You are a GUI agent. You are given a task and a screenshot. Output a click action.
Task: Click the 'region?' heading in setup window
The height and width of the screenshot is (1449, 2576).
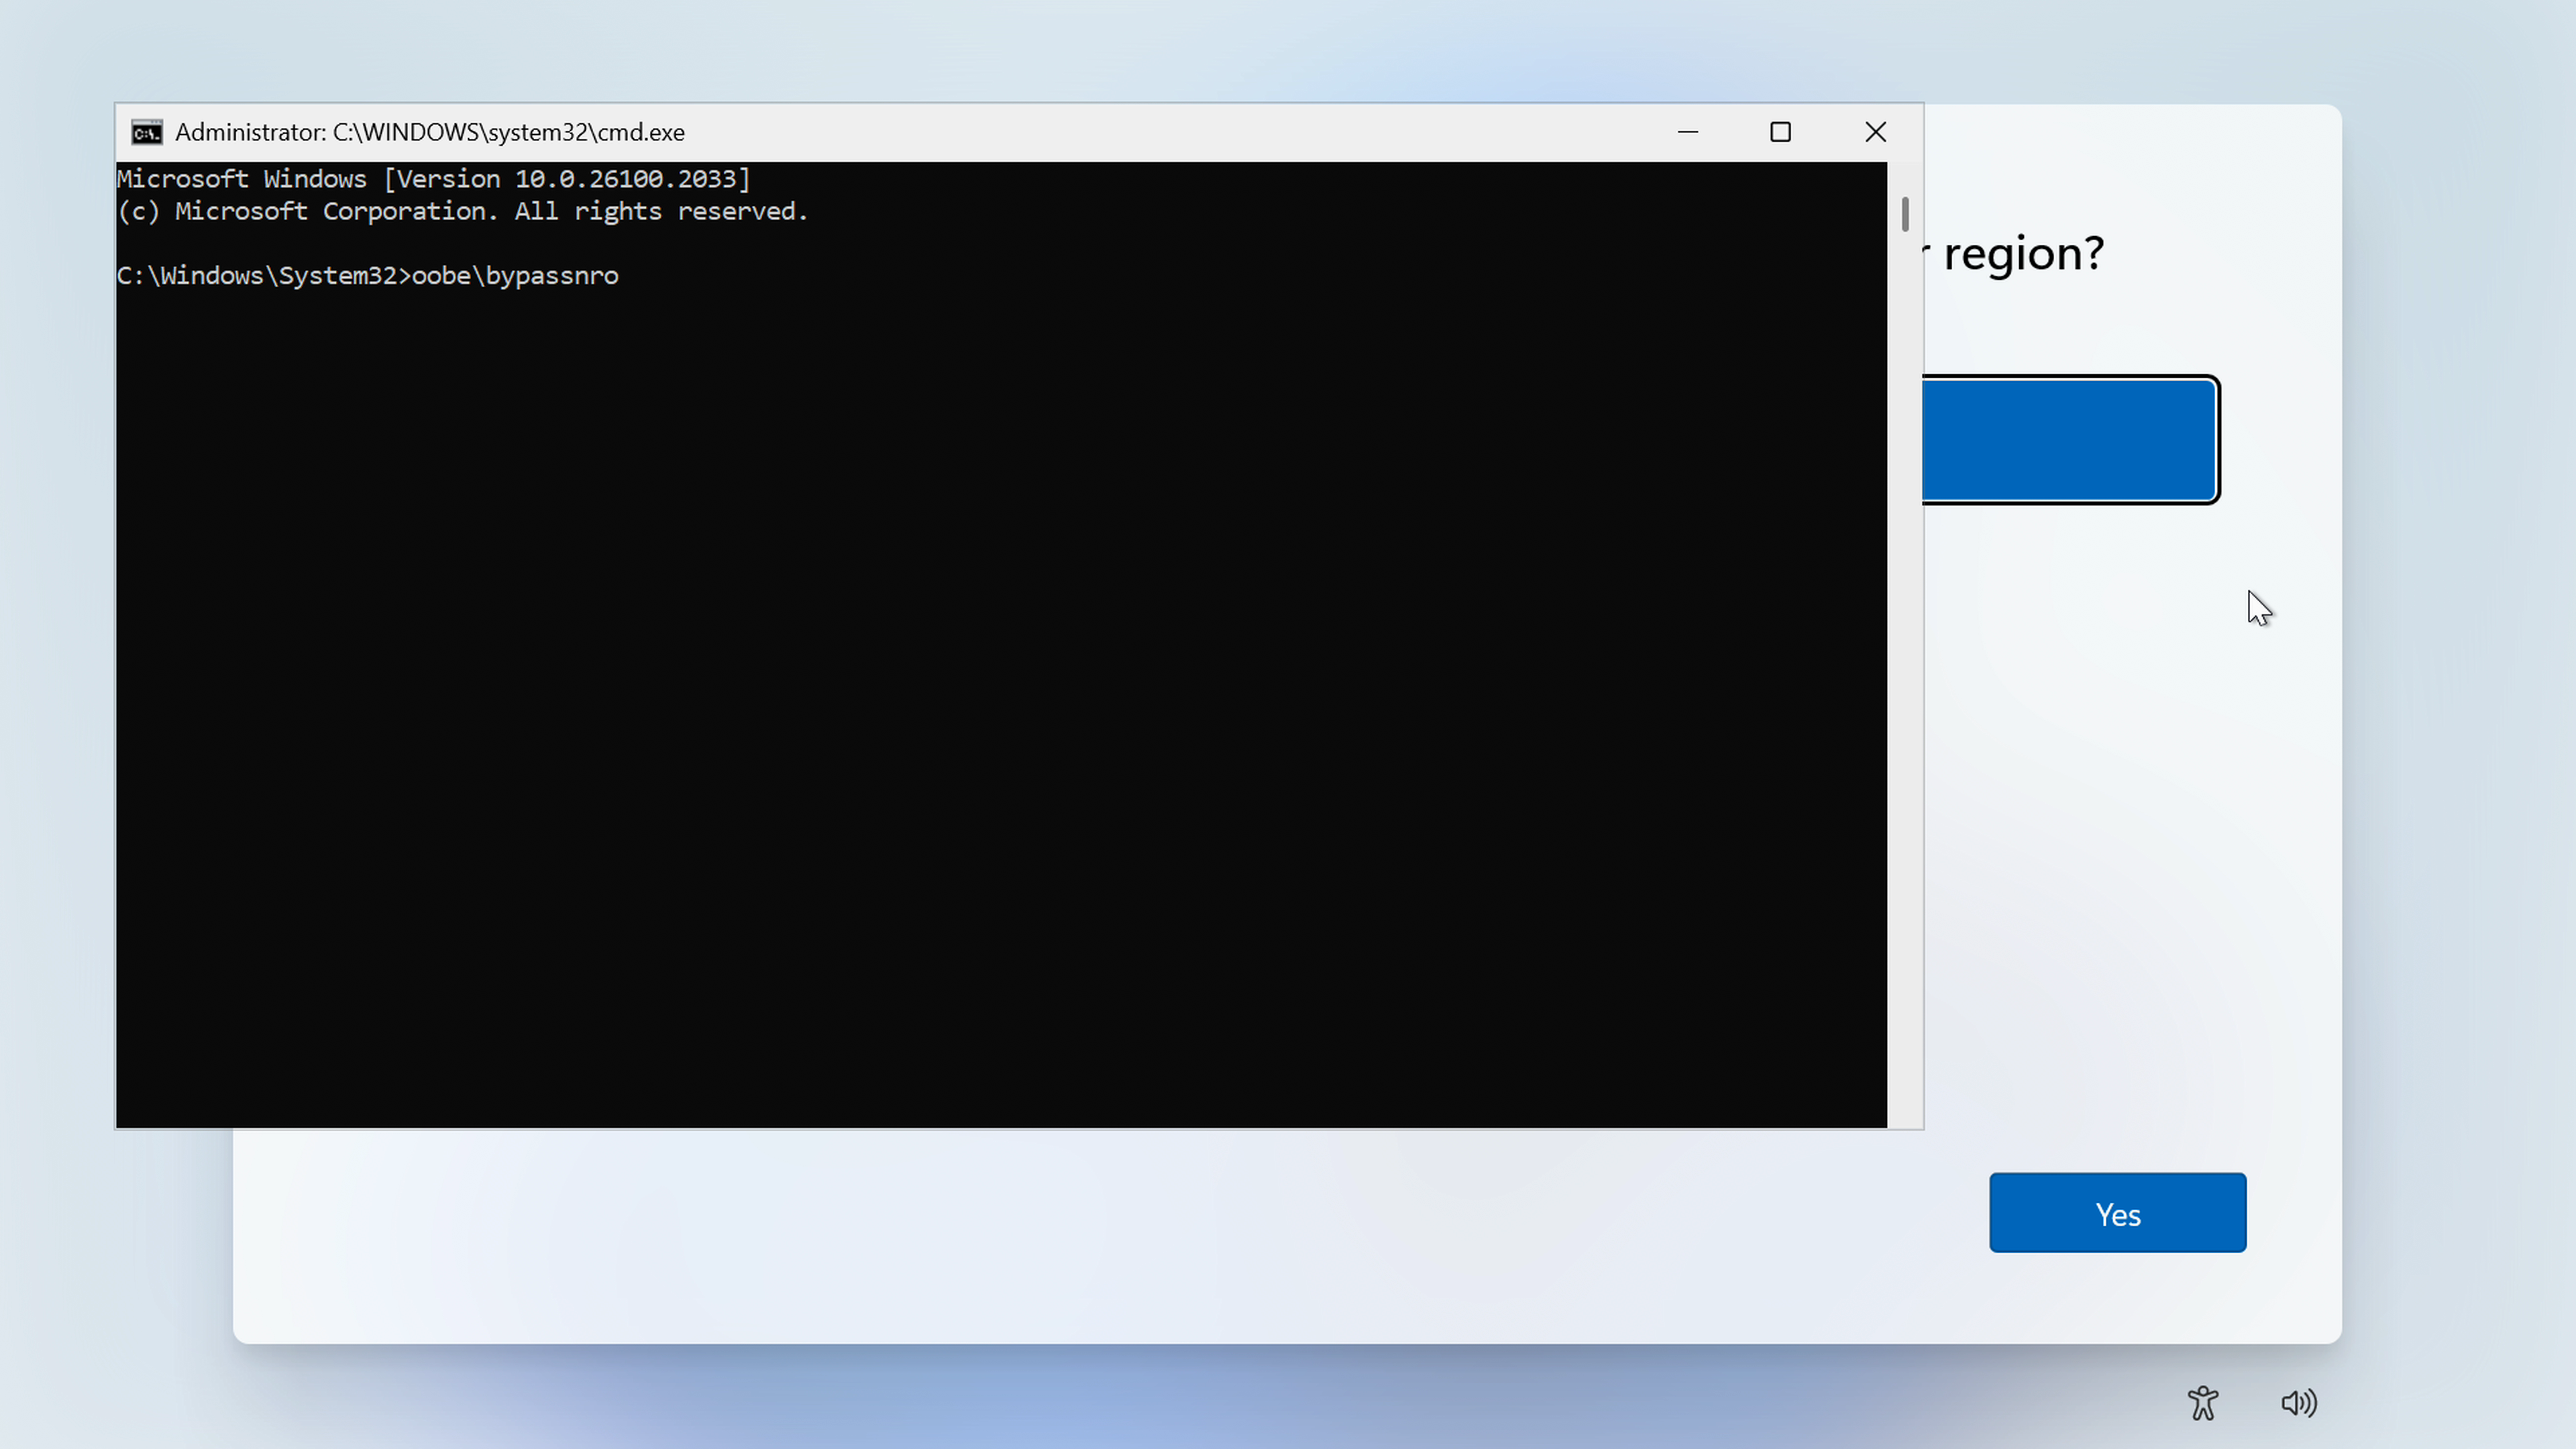[2024, 254]
